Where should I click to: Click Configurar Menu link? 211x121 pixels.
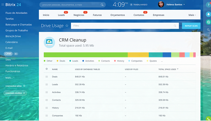13,86
